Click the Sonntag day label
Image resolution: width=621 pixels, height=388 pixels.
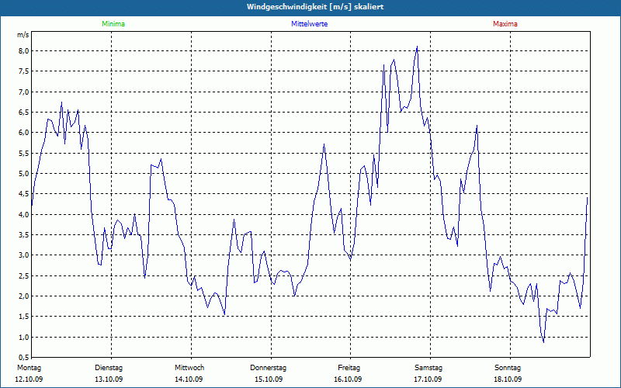click(x=508, y=368)
